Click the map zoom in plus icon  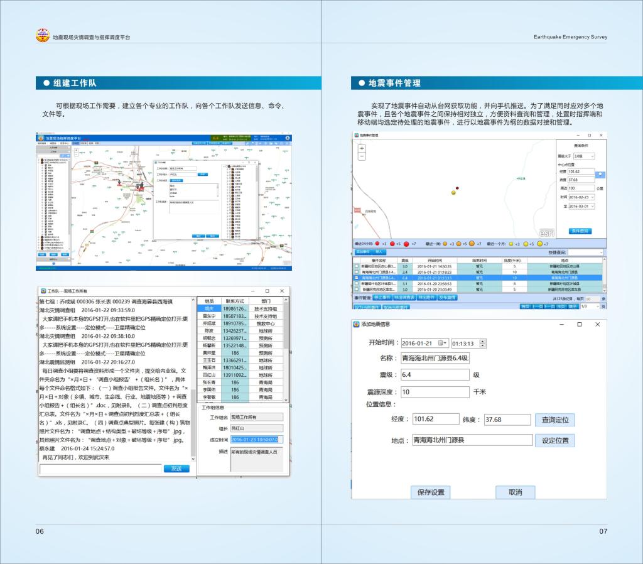362,149
